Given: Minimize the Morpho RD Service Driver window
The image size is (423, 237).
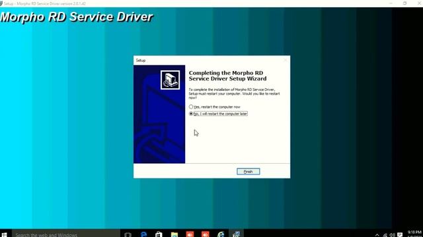Looking at the screenshot, I should tap(391, 3).
